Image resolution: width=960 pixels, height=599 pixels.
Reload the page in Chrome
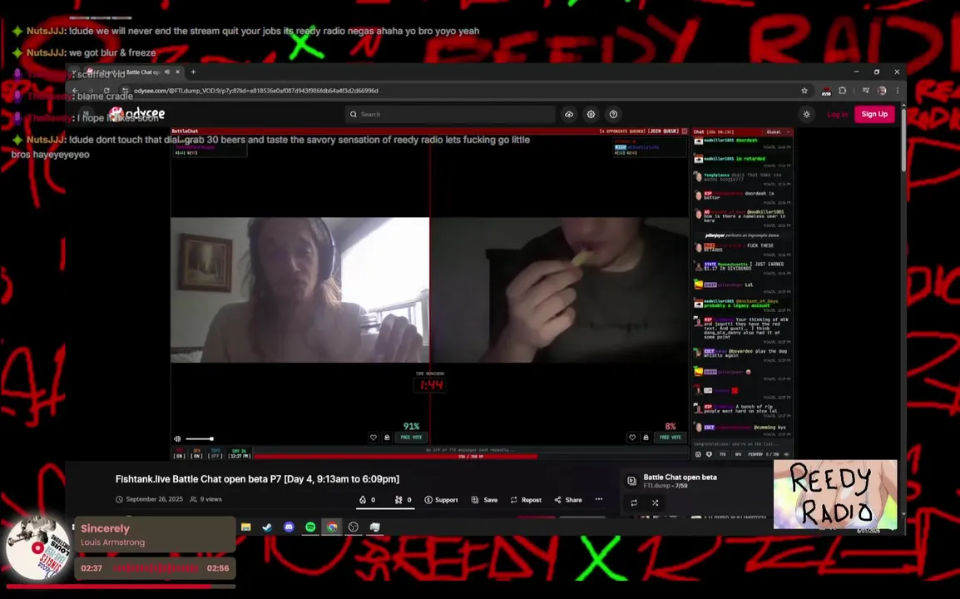[x=107, y=91]
